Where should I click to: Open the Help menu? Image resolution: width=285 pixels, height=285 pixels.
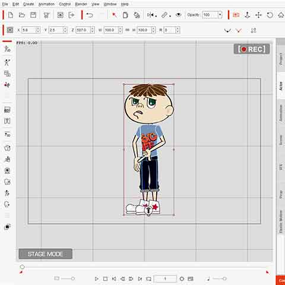pos(125,4)
